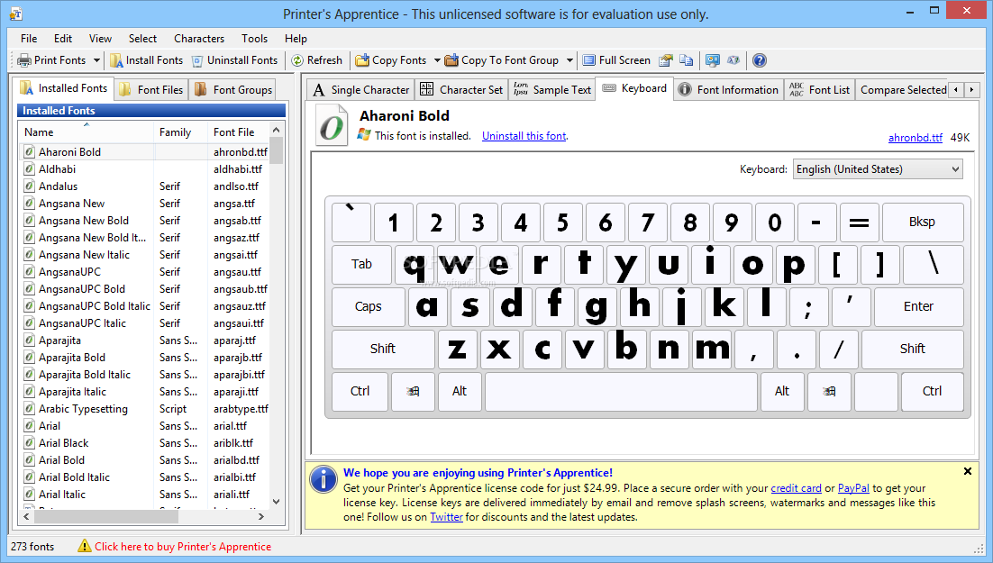
Task: Open the Character Set tab
Action: tap(461, 90)
